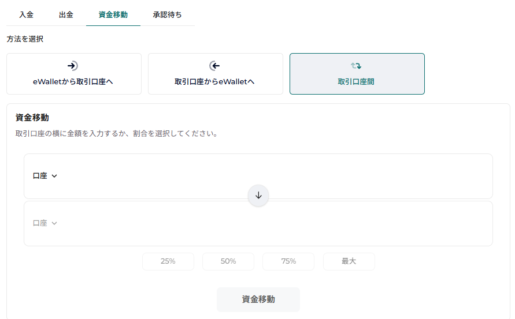Viewport: 515px width, 319px height.
Task: Click the 方法を選択 label
Action: point(25,39)
